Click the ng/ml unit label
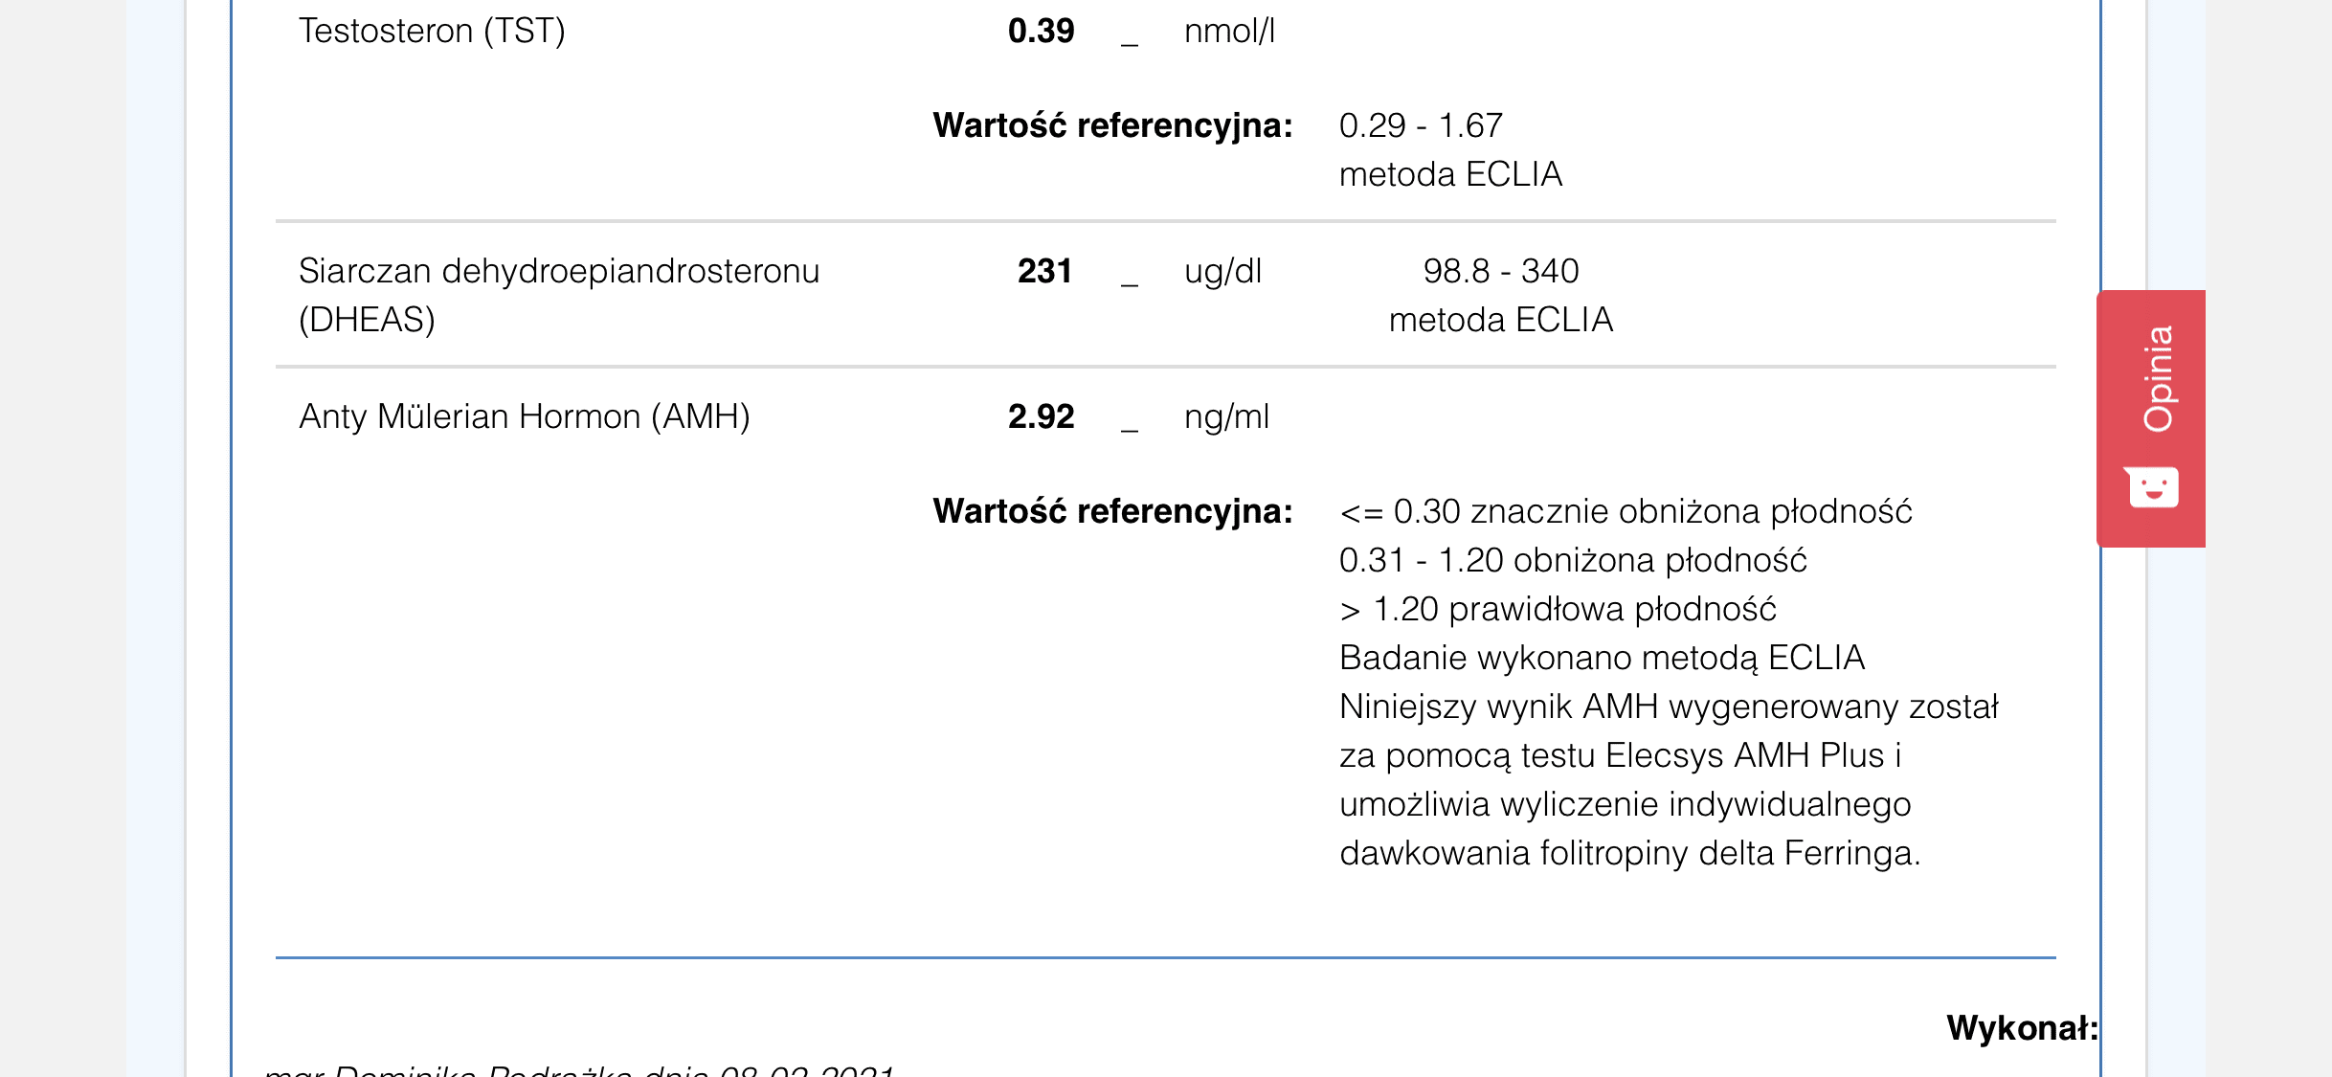This screenshot has width=2332, height=1077. pyautogui.click(x=1226, y=416)
